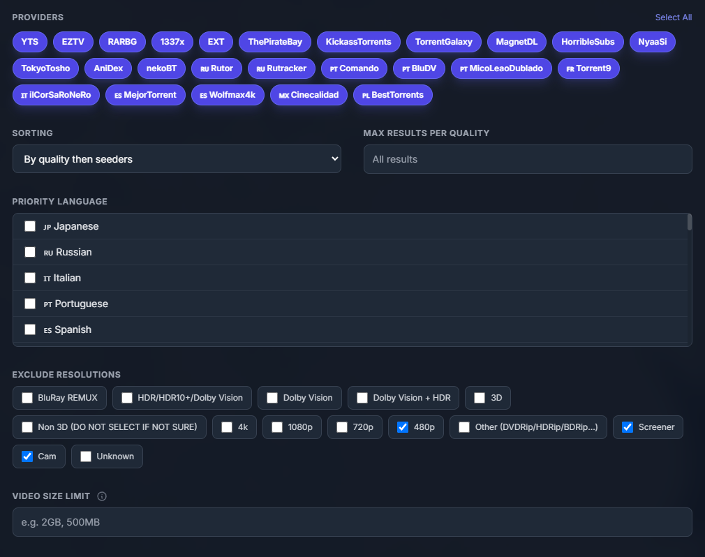Toggle the Rutracker provider
This screenshot has height=557, width=705.
[281, 68]
